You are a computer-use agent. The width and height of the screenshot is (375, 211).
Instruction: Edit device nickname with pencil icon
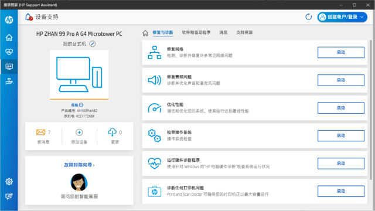coord(93,44)
